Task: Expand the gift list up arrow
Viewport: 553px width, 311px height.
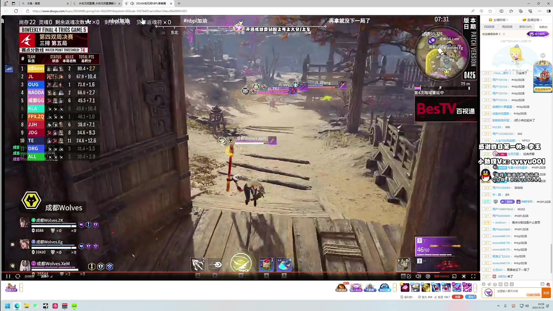Action: tap(475, 287)
